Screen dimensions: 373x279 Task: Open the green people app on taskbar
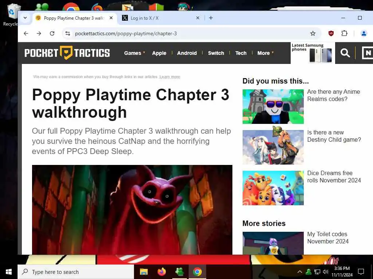[x=180, y=272]
